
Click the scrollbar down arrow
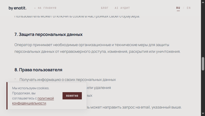[203, 114]
